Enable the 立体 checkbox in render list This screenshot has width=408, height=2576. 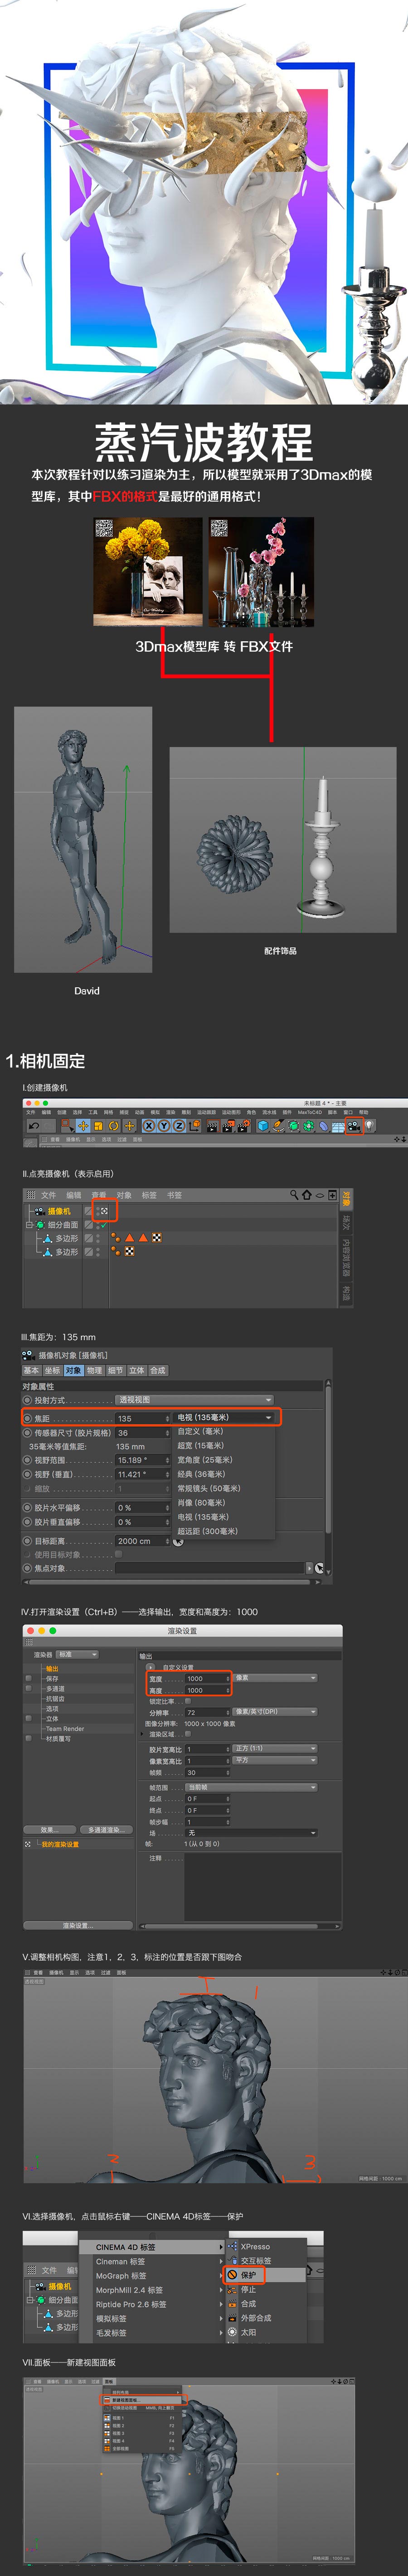tap(28, 1717)
